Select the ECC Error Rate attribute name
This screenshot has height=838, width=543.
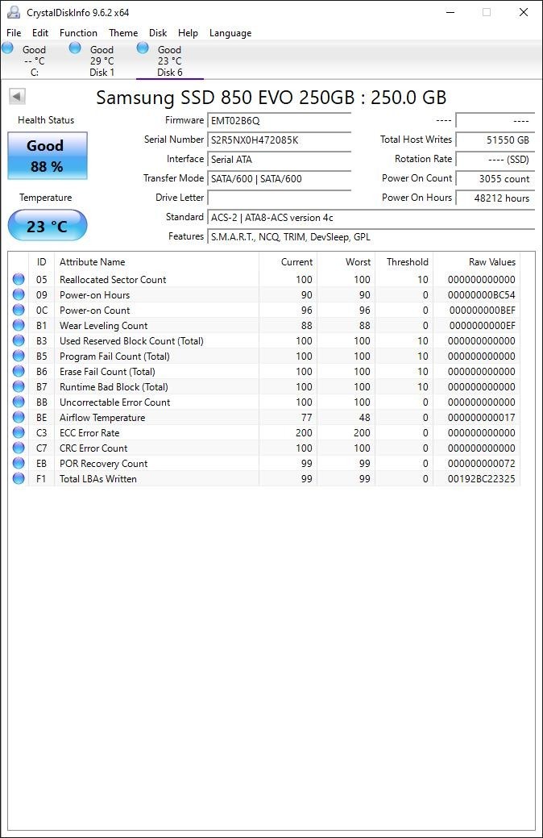pos(89,433)
